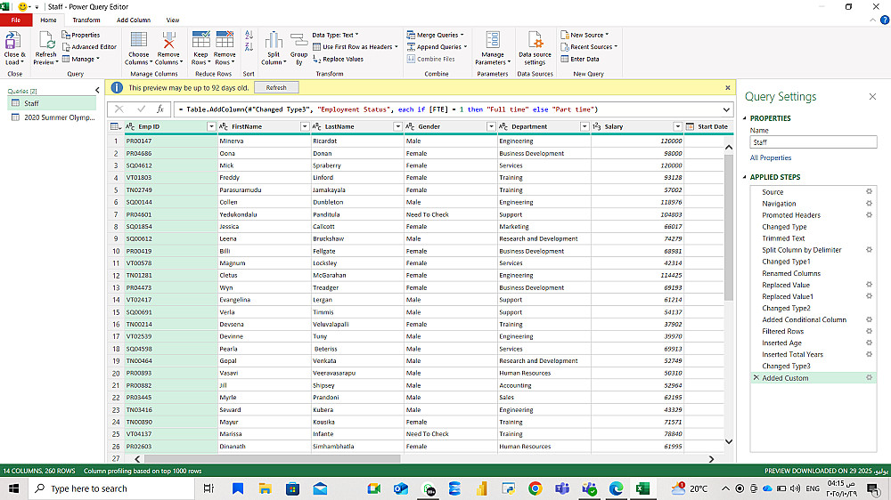Open Excel from the Windows taskbar

(x=642, y=488)
